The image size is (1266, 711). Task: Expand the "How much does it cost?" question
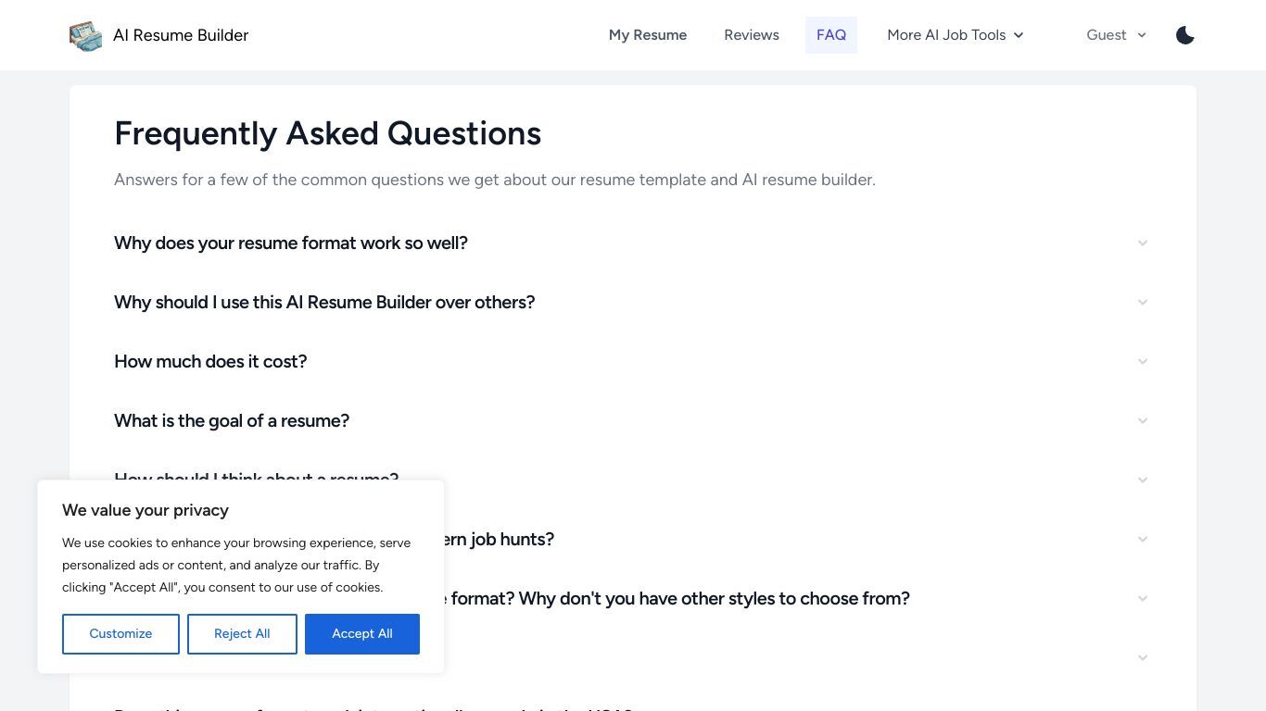tap(633, 361)
